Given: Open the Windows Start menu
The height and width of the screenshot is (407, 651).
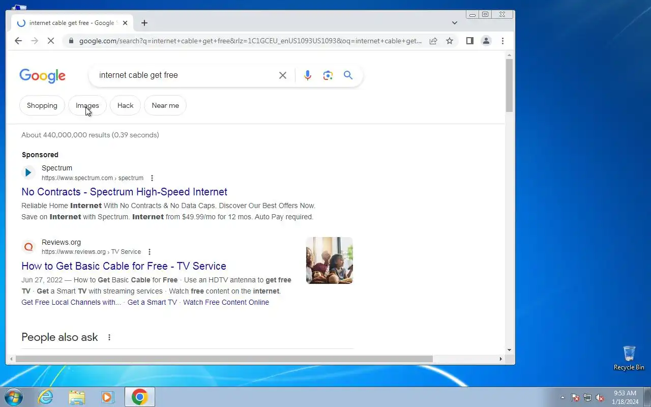Looking at the screenshot, I should coord(13,397).
